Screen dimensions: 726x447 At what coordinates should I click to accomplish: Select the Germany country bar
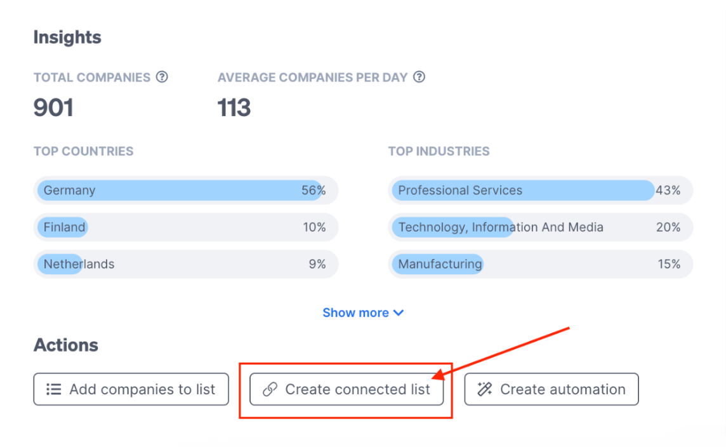pyautogui.click(x=186, y=190)
